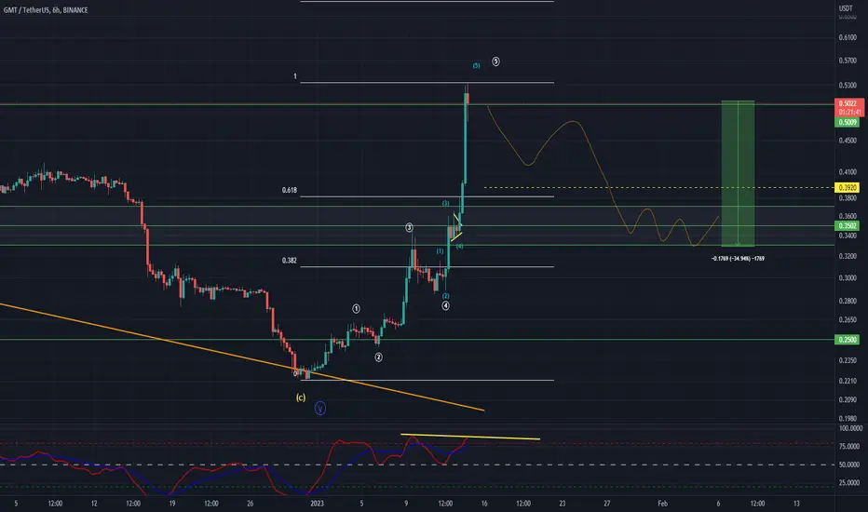The width and height of the screenshot is (868, 512).
Task: Click date 27 on the time axis
Action: click(607, 504)
